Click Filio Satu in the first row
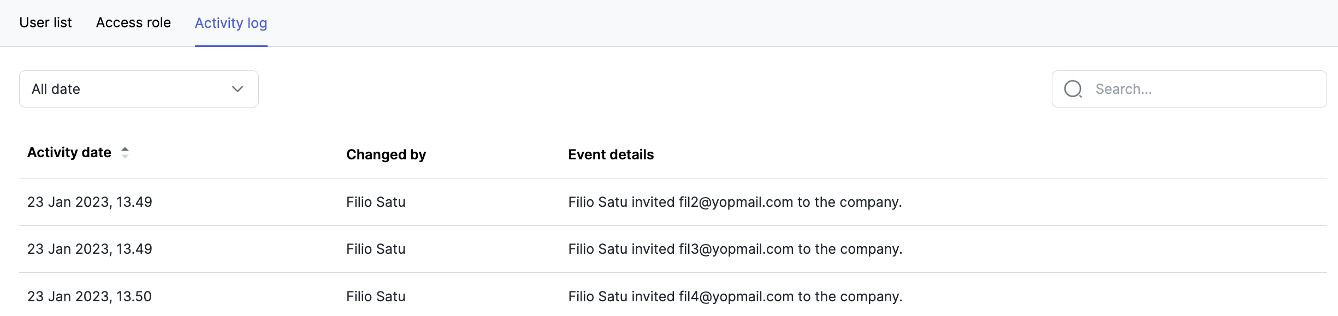 tap(376, 202)
